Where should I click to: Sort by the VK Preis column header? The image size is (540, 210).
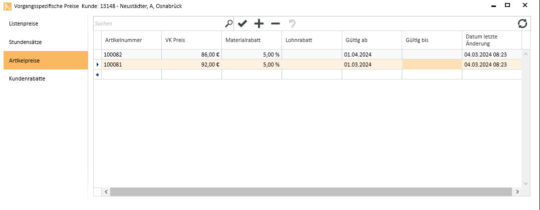[191, 40]
